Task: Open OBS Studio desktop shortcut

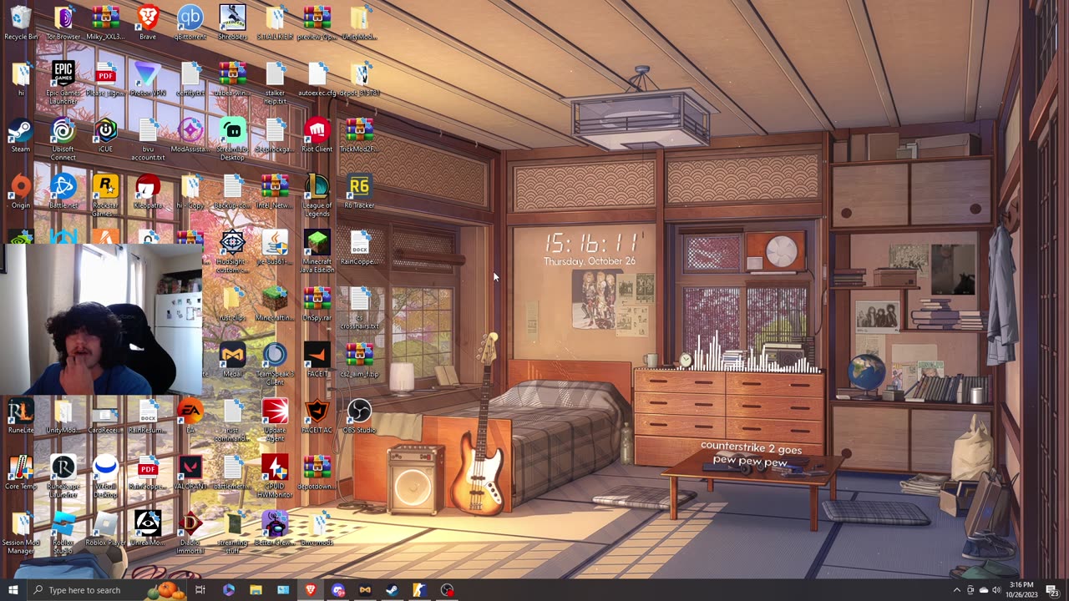Action: click(x=359, y=417)
